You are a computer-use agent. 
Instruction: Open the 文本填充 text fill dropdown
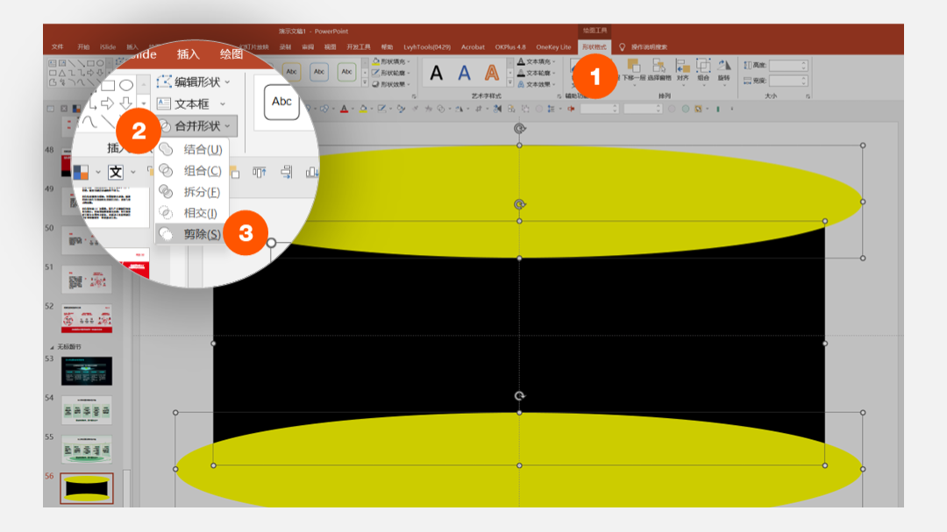pos(537,61)
